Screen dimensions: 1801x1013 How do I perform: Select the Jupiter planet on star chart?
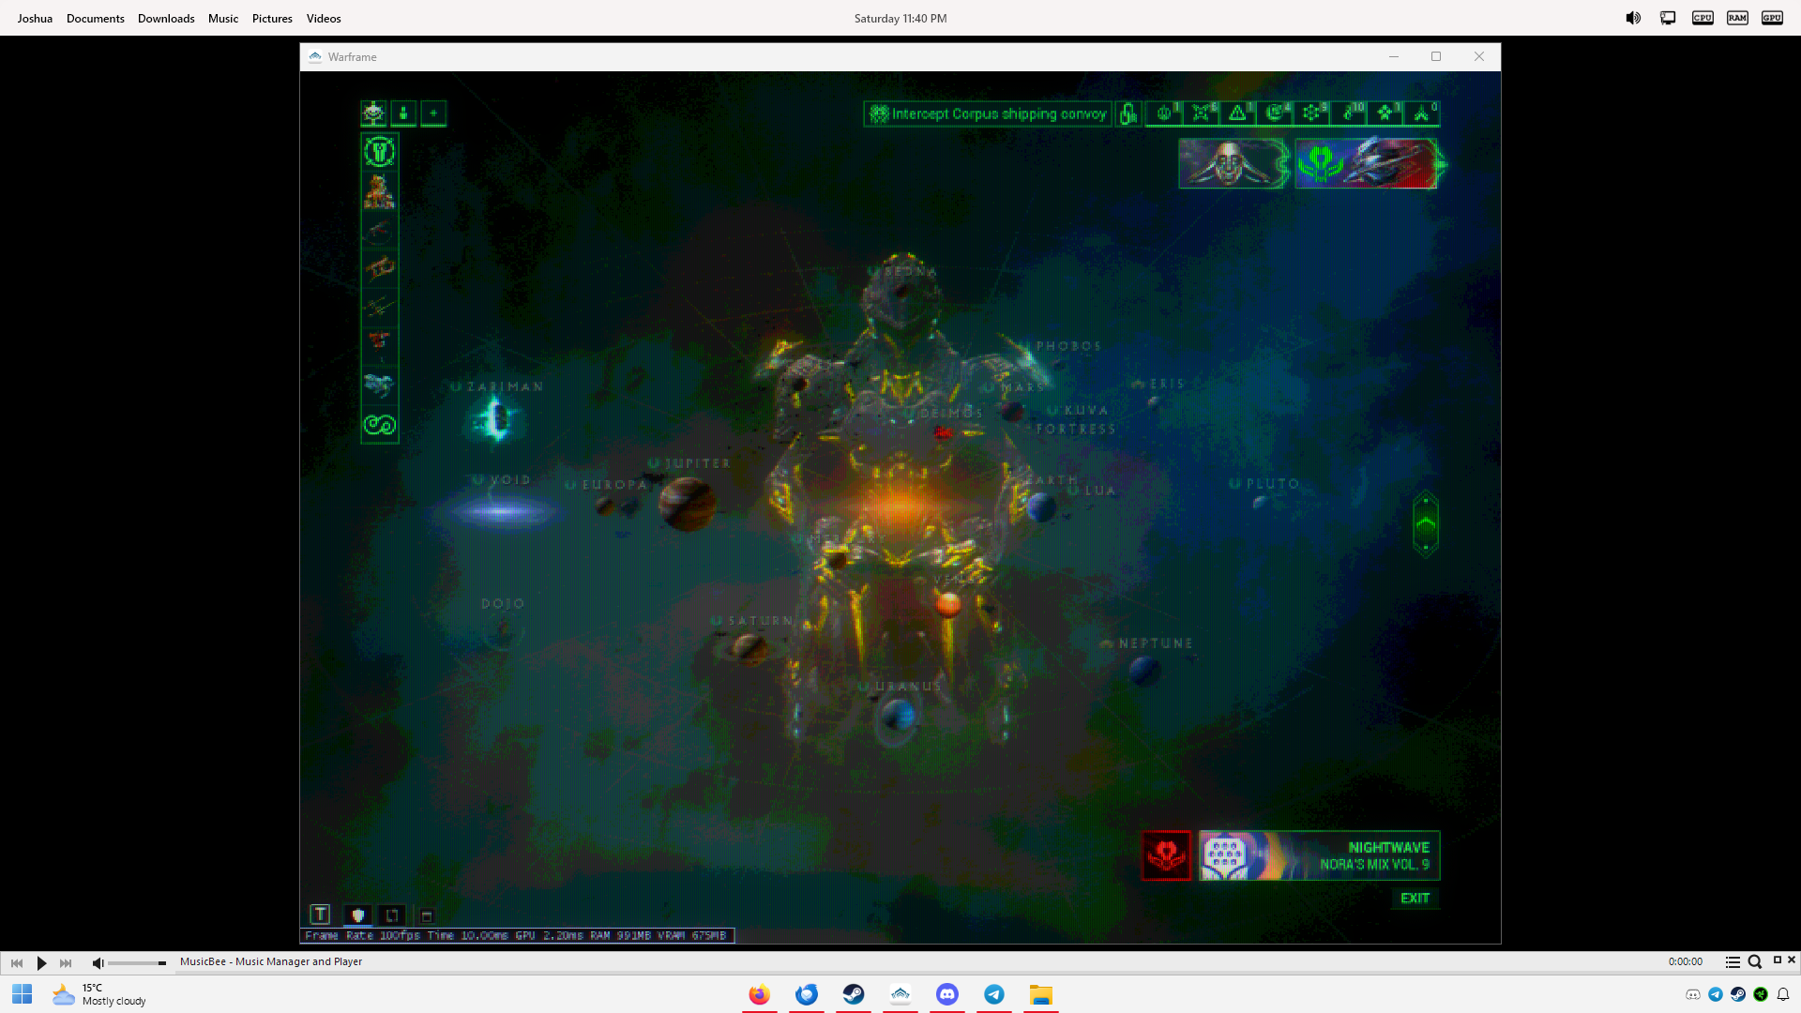tap(687, 504)
